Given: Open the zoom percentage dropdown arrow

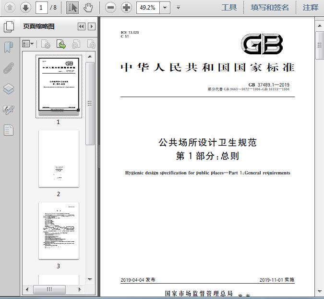Looking at the screenshot, I should pos(165,8).
